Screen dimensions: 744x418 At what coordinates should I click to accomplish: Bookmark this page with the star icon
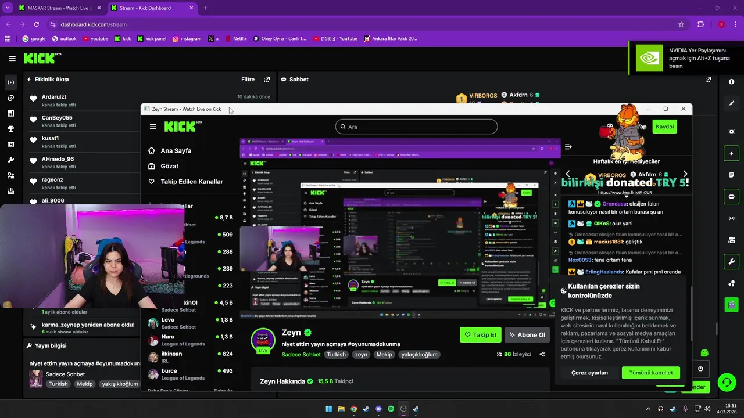click(x=681, y=24)
